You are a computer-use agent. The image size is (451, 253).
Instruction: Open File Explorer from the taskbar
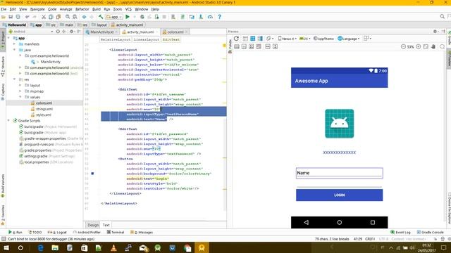coord(55,248)
